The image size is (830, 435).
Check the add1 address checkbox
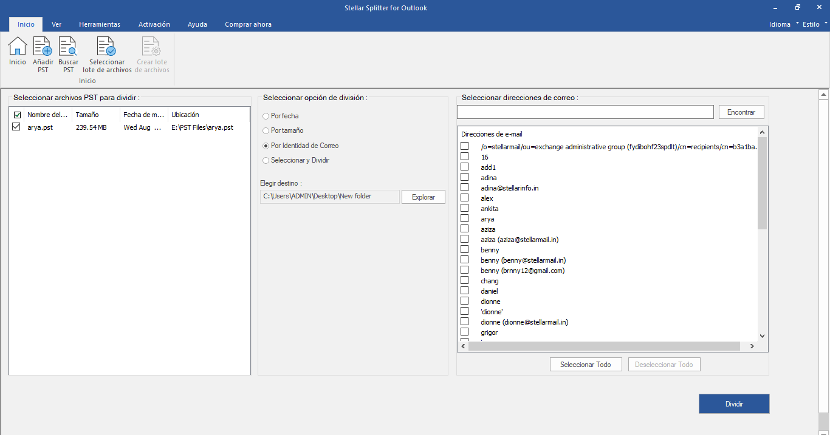(465, 167)
